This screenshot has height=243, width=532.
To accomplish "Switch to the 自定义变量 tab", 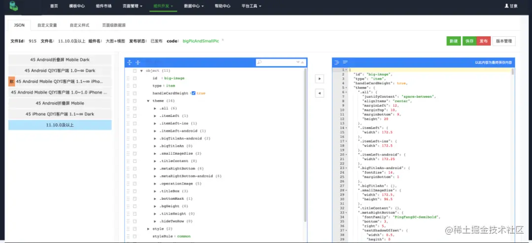I will click(x=47, y=25).
